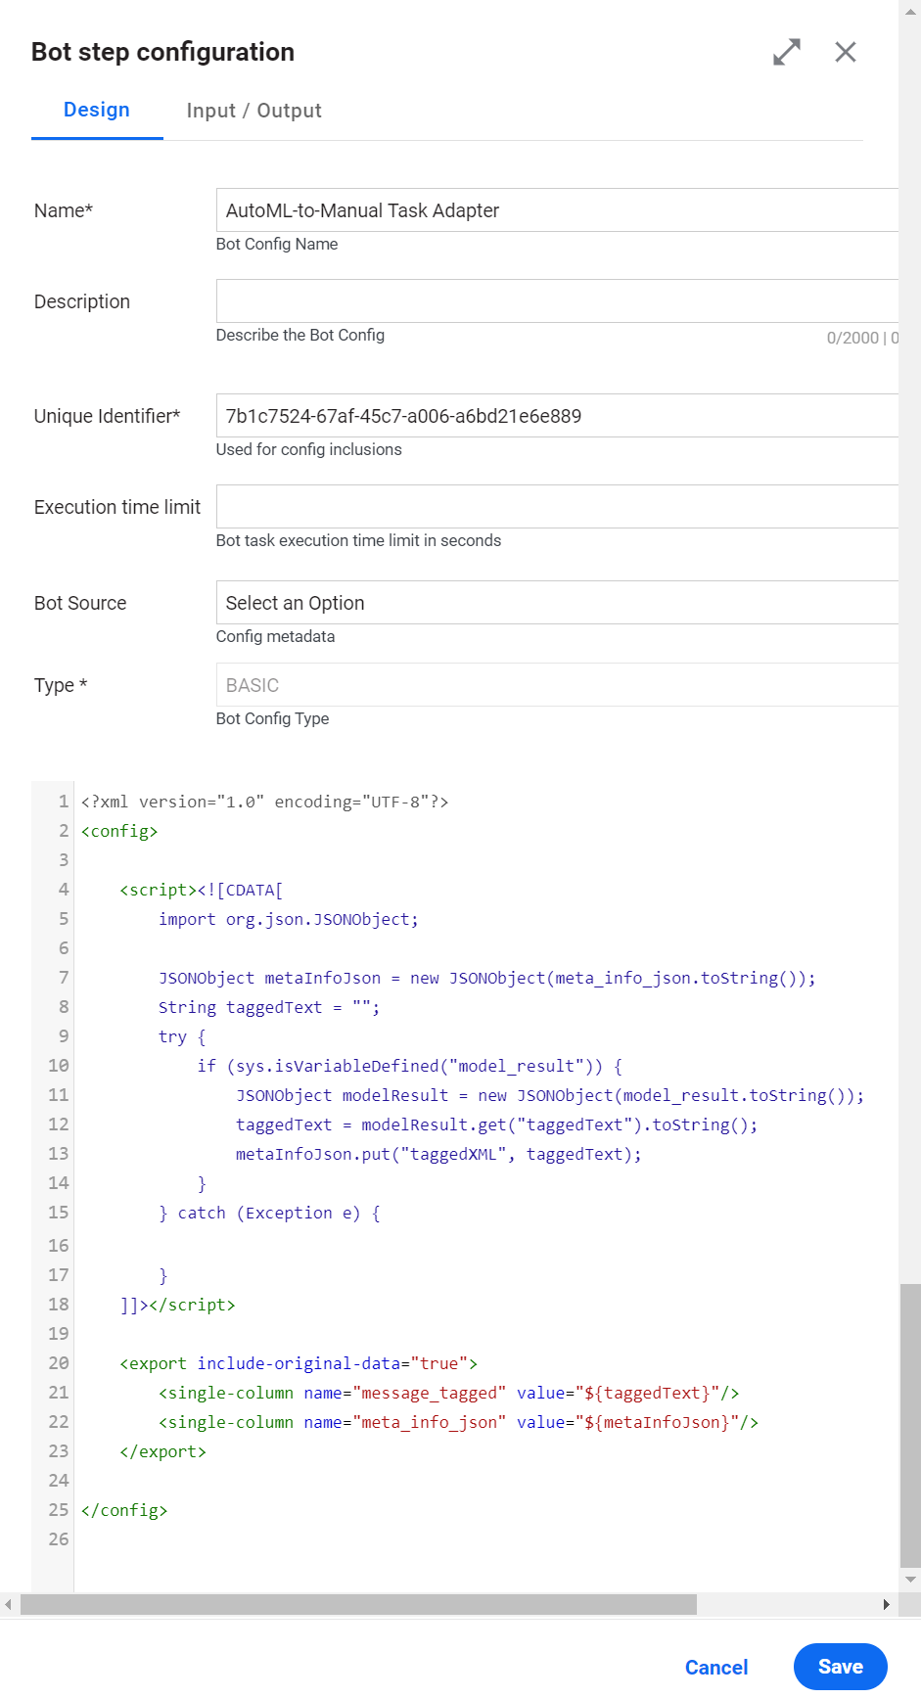The height and width of the screenshot is (1698, 921).
Task: Click the </config> closing tag
Action: coord(124,1510)
